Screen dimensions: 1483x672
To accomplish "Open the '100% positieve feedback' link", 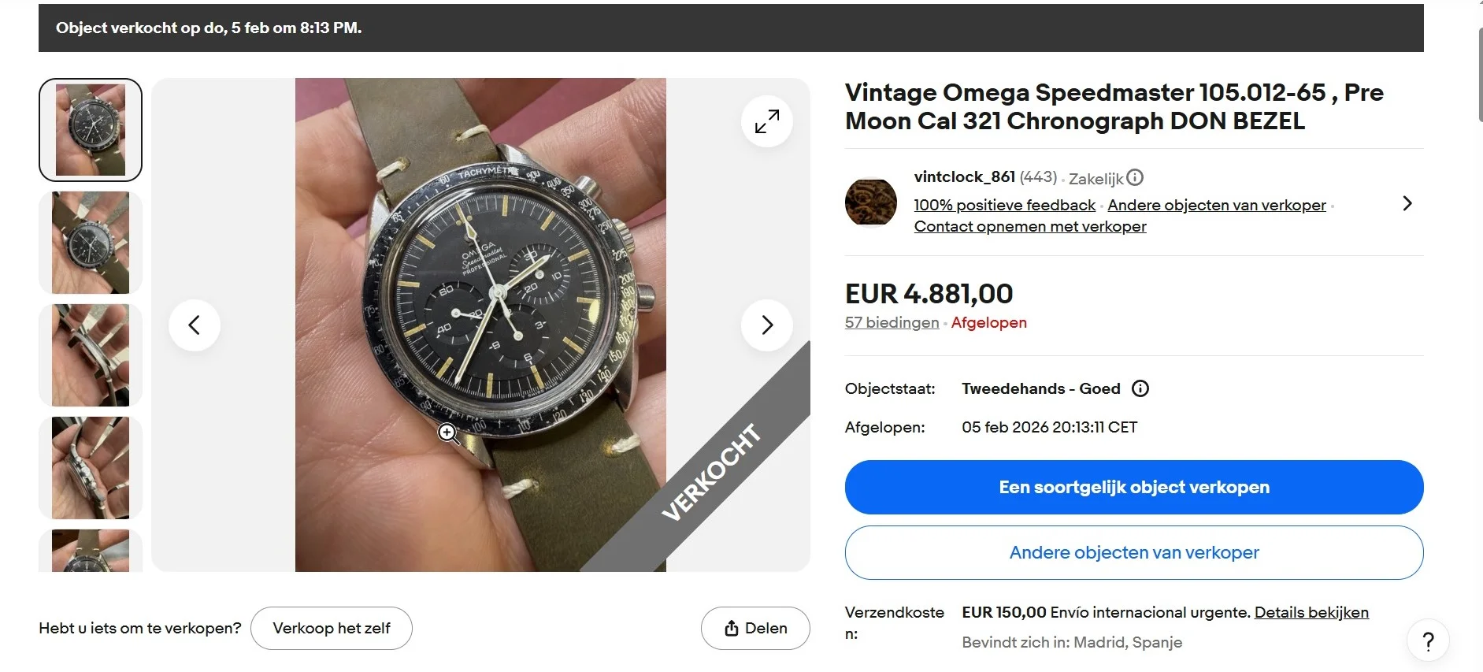I will tap(1004, 205).
